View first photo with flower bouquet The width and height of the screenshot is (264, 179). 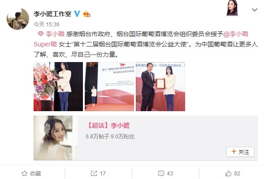[58, 87]
